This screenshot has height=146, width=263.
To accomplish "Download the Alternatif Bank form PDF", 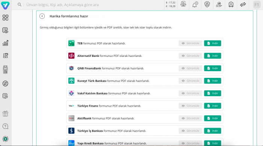I will pyautogui.click(x=213, y=56).
